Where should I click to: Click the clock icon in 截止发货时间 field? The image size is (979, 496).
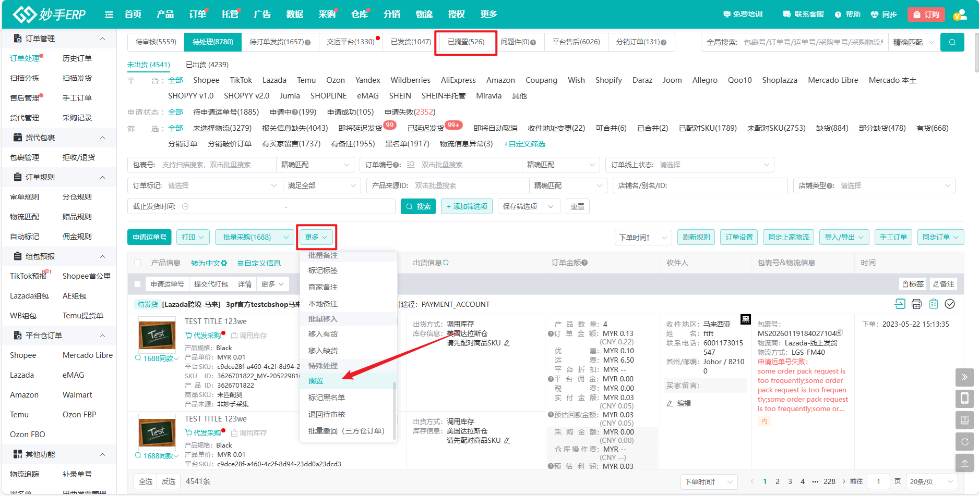[x=185, y=206]
